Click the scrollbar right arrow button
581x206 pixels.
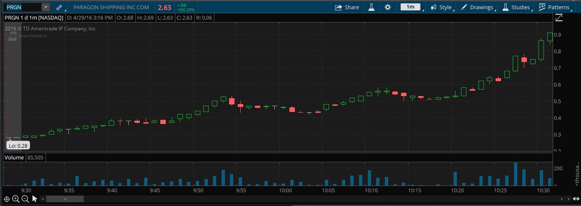click(569, 199)
